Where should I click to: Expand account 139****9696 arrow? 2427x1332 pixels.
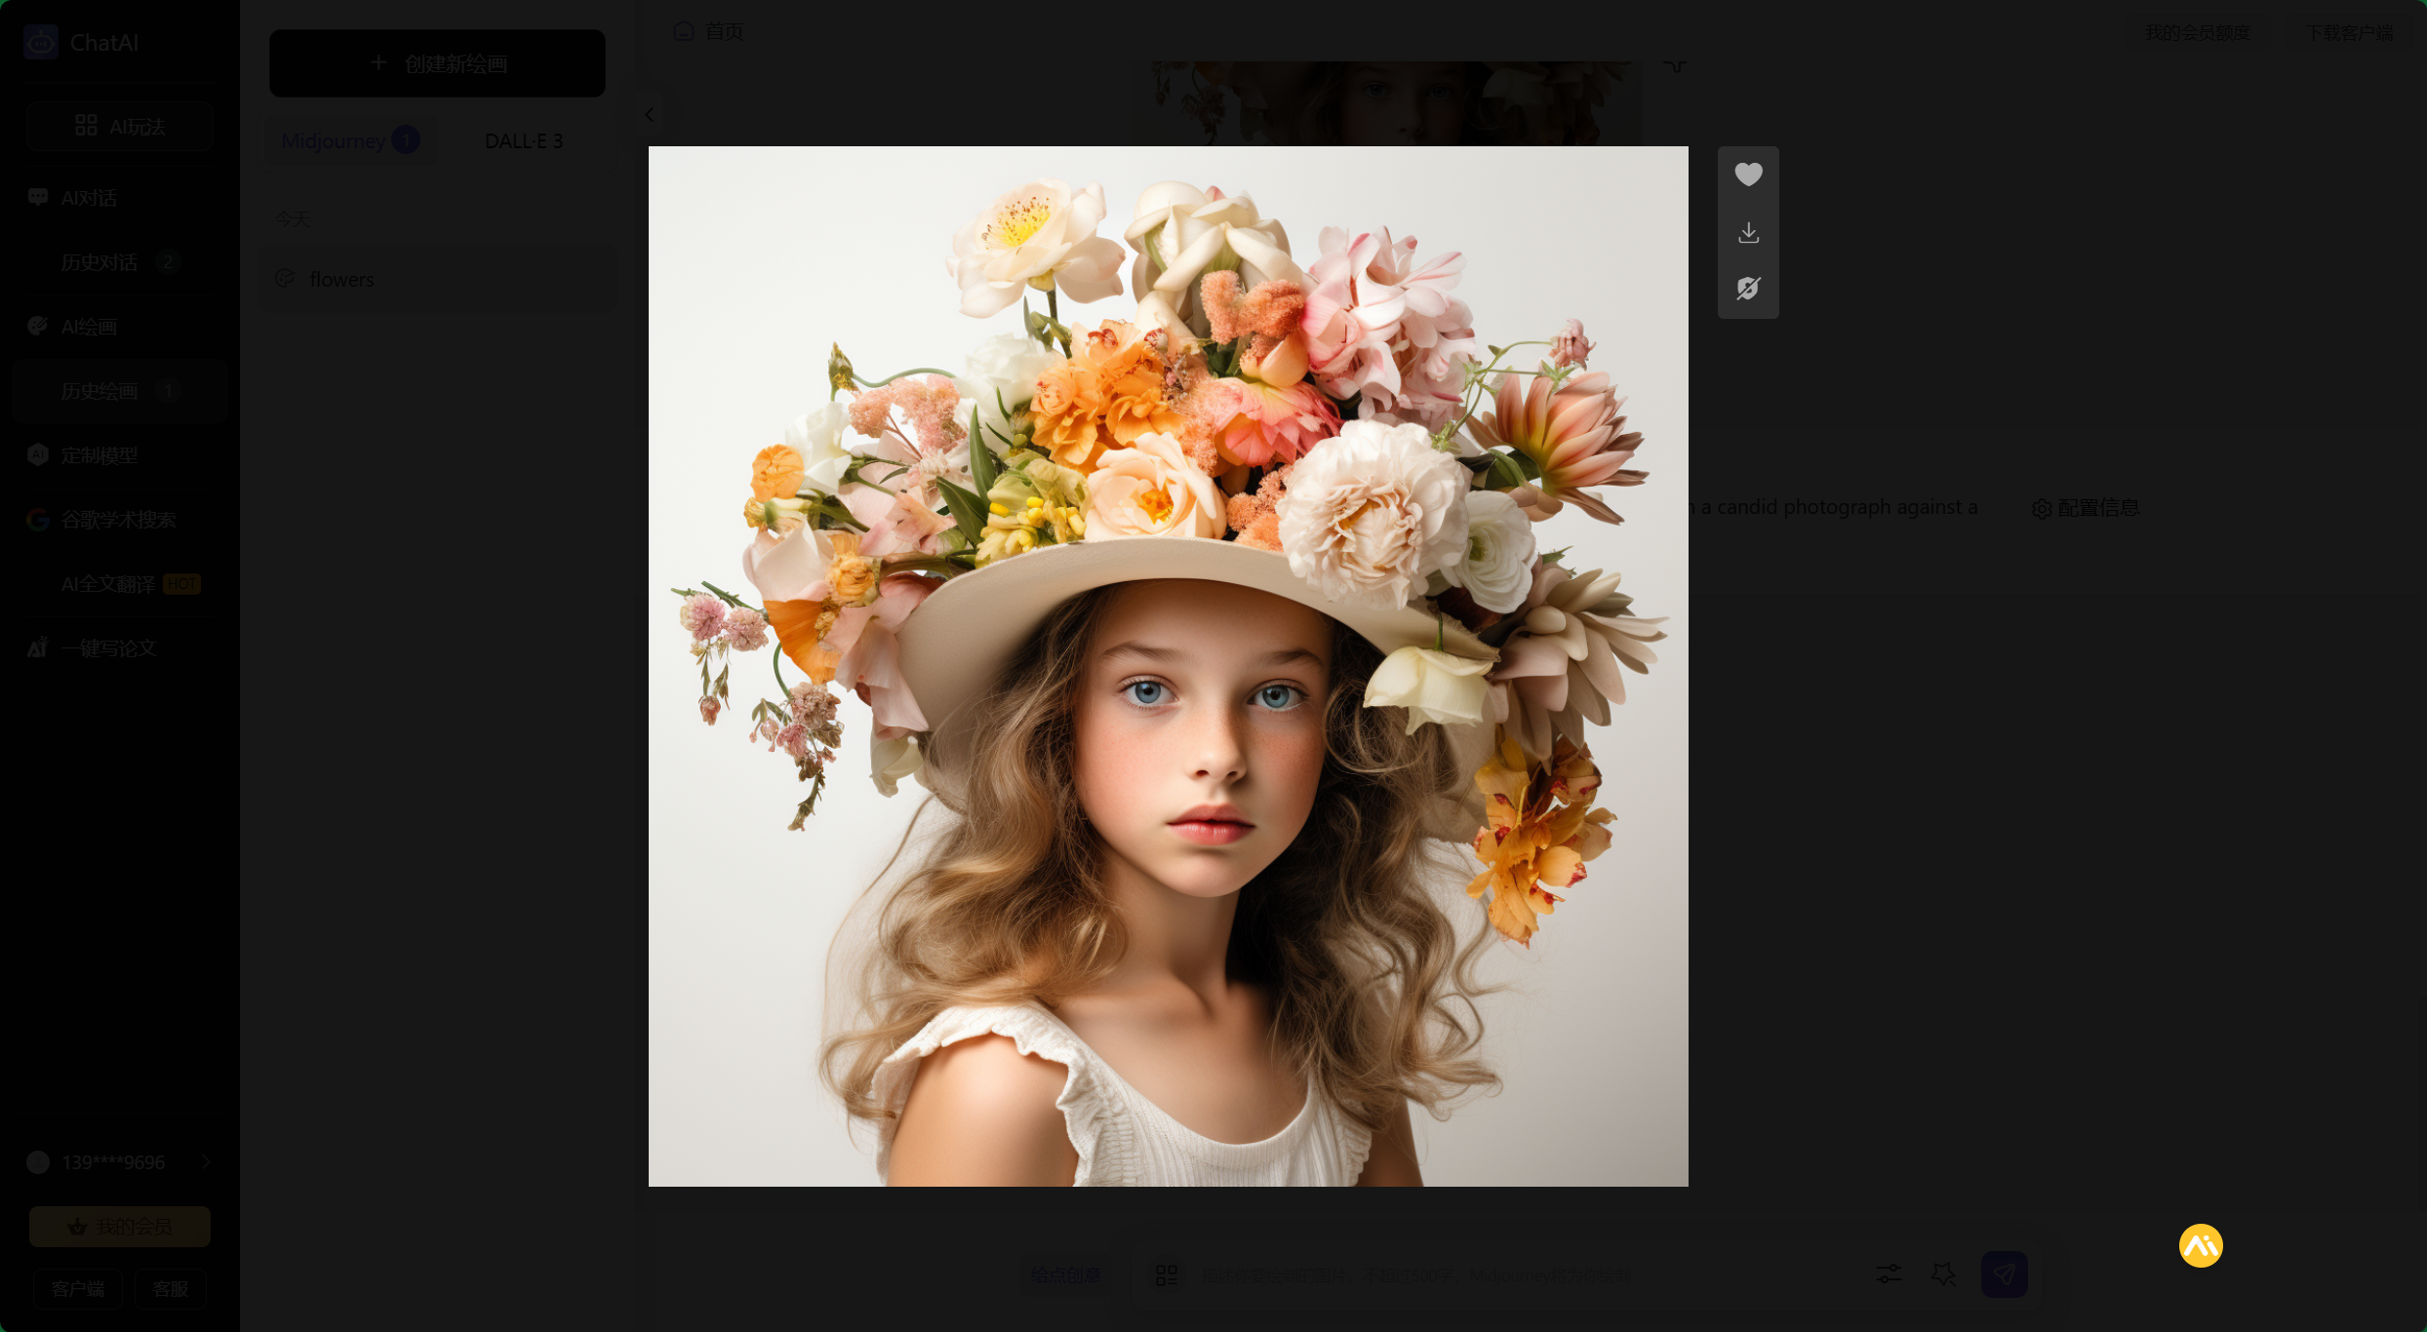206,1161
